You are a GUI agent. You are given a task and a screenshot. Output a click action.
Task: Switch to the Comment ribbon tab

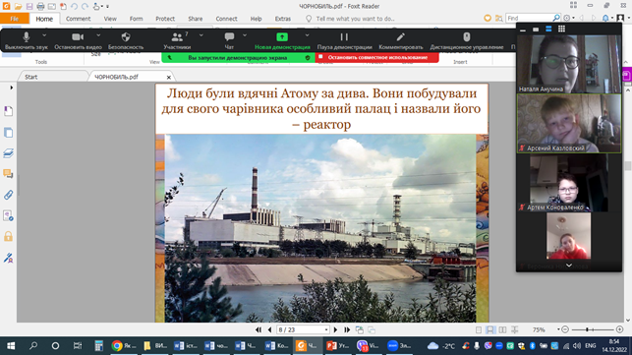coord(79,19)
